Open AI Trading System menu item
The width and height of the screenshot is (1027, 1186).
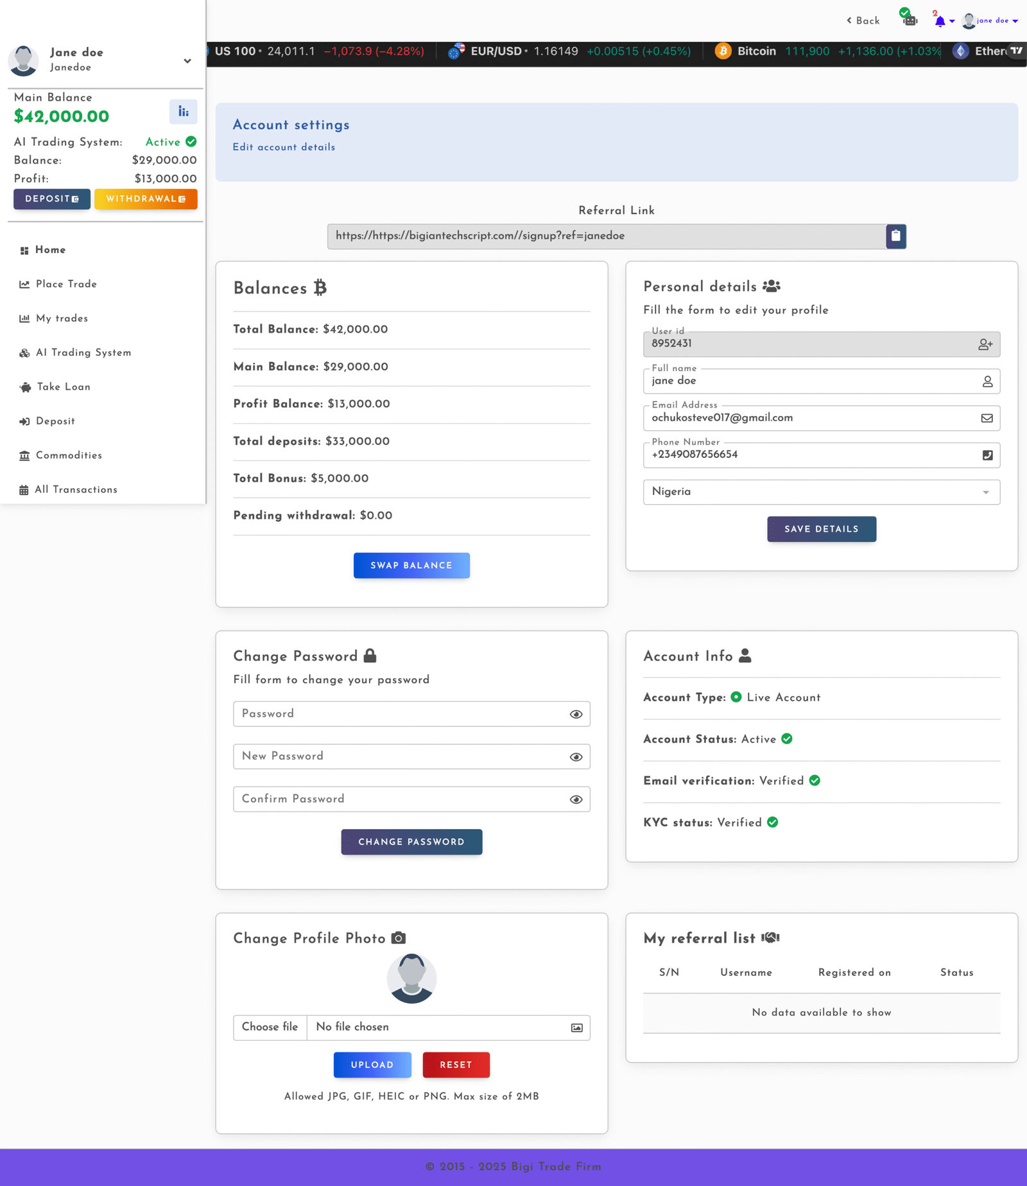click(x=83, y=353)
